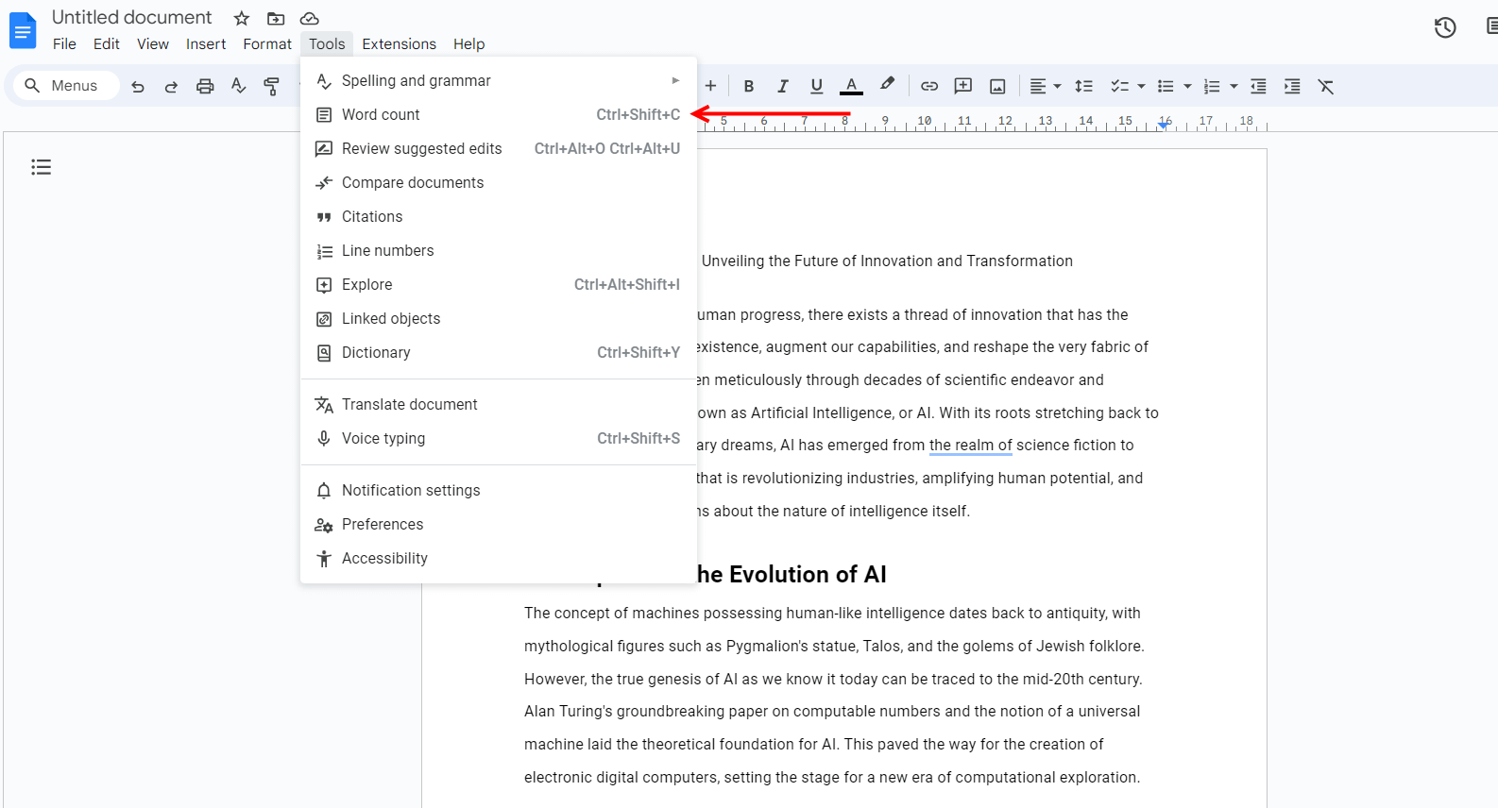Rename the Untitled document title

coord(131,18)
